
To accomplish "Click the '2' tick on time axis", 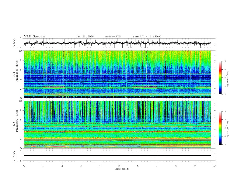I will (62, 166).
